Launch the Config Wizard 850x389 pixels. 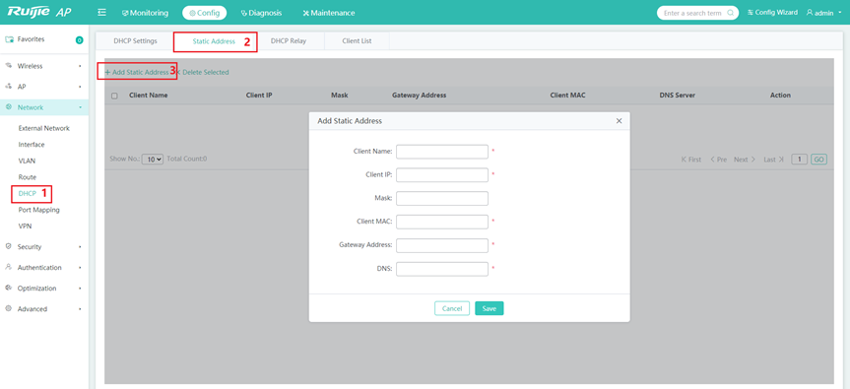tap(772, 13)
